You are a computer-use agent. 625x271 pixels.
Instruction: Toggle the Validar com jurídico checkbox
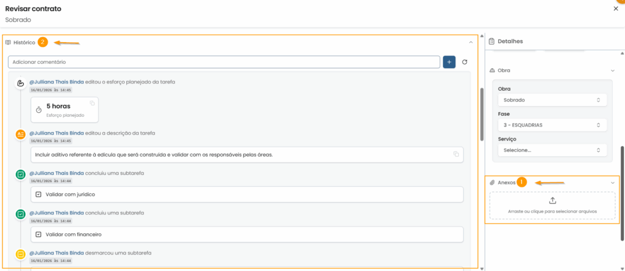[x=38, y=194]
